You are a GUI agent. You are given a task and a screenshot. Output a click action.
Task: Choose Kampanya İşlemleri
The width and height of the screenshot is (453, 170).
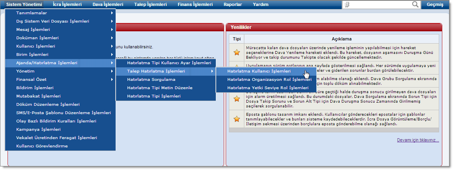[60, 129]
